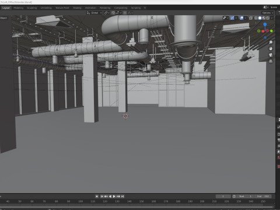Switch to Compositing workspace tab
Image resolution: width=280 pixels, height=210 pixels.
pos(121,8)
